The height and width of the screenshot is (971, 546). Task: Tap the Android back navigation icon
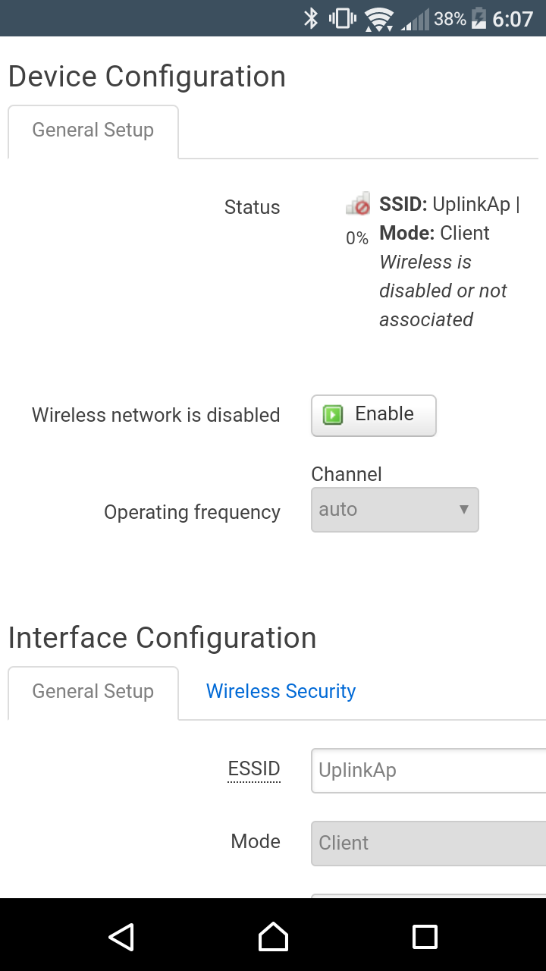(x=121, y=937)
